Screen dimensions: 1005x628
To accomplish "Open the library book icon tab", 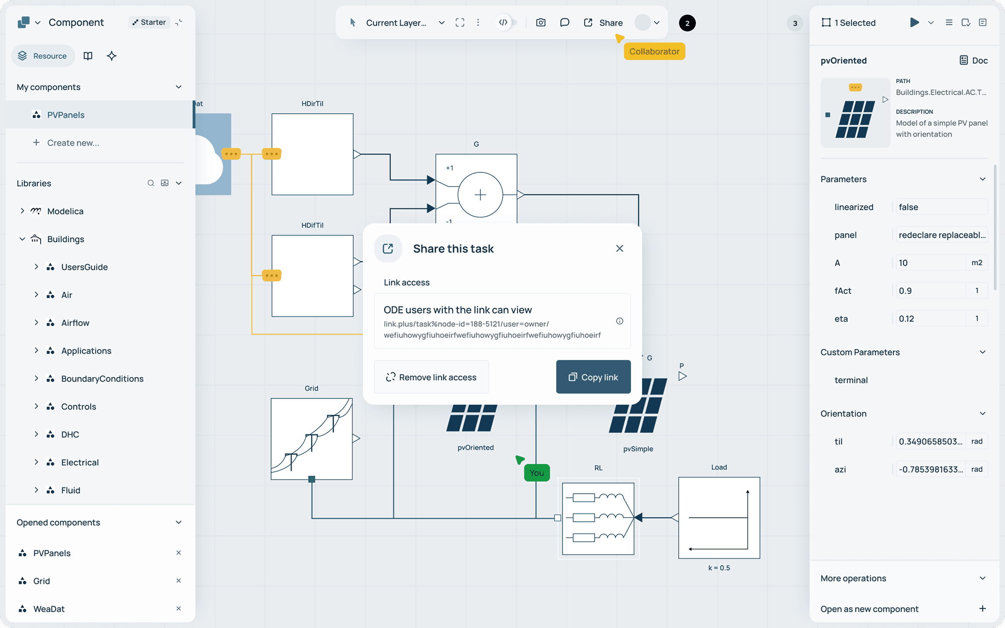I will pos(88,56).
